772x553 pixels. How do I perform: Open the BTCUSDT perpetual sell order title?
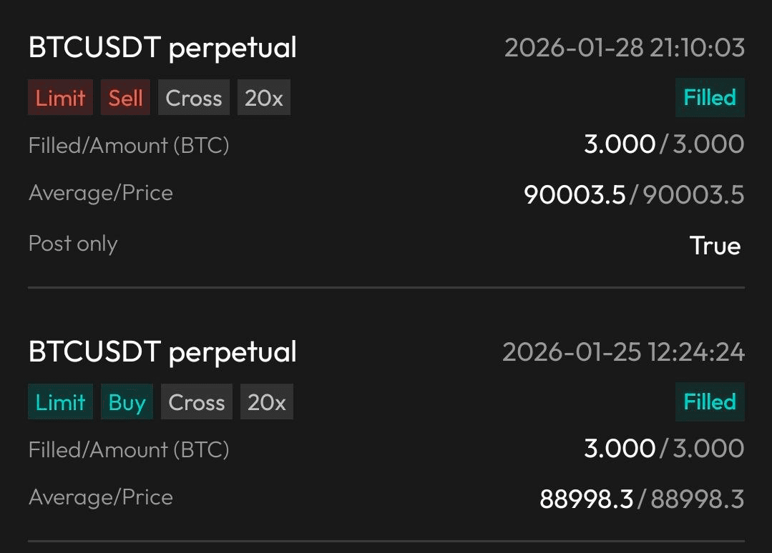[x=162, y=48]
